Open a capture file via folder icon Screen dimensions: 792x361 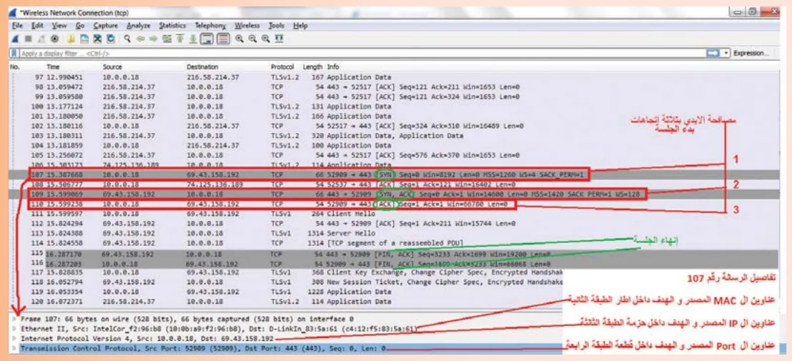71,39
